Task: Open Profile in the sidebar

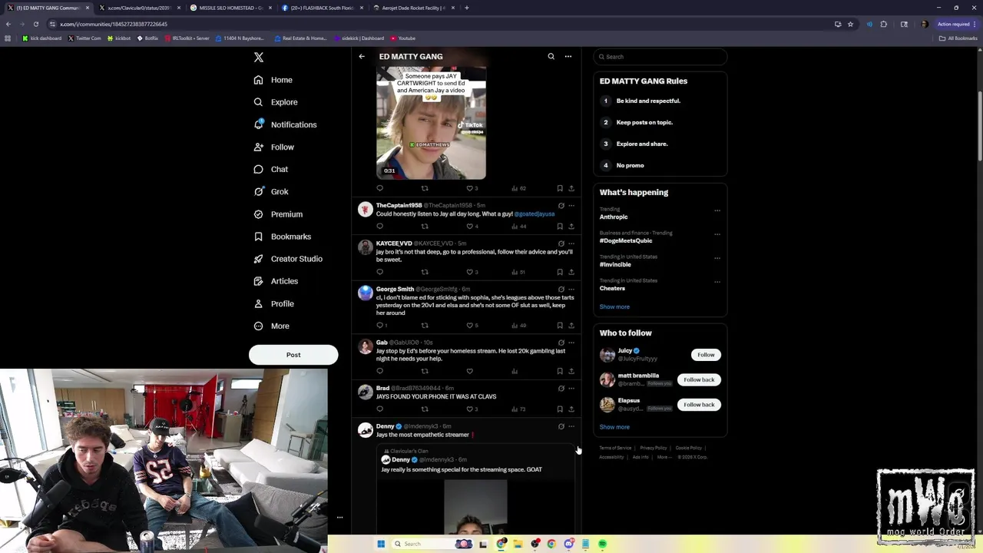Action: coord(273,303)
